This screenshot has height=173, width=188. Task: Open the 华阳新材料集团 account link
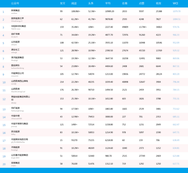[18, 26]
